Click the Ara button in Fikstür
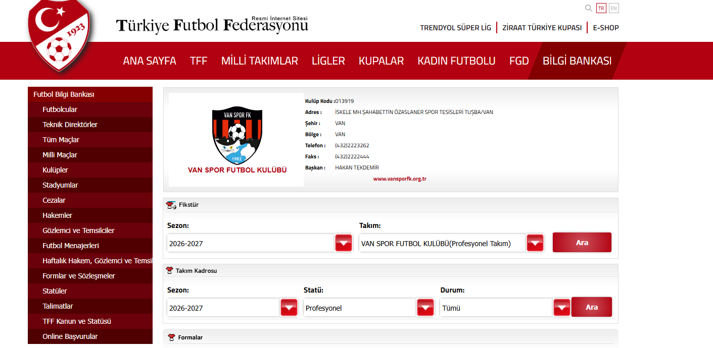This screenshot has width=713, height=348. click(x=582, y=243)
